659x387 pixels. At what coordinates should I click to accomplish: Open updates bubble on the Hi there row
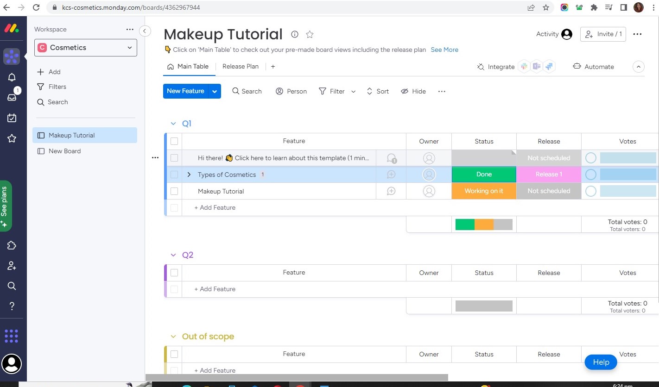click(x=392, y=158)
